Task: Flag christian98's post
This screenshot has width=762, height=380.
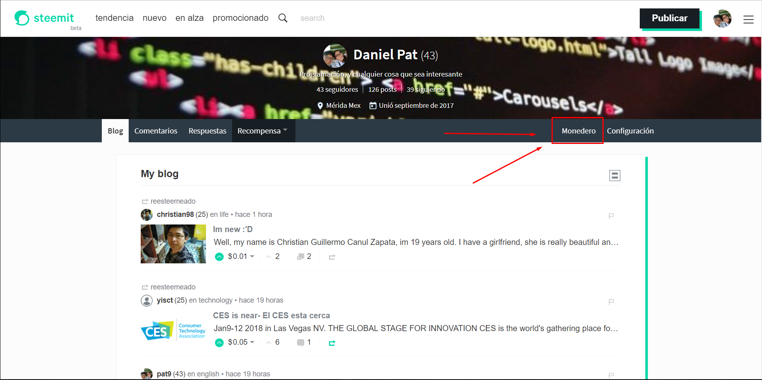Action: click(x=611, y=216)
